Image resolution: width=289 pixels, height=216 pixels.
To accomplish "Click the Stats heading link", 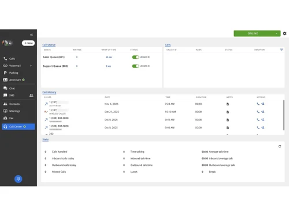I will pos(46,139).
